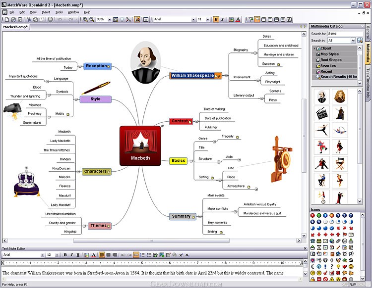The height and width of the screenshot is (288, 372).
Task: Open the Tools menu
Action: click(59, 12)
